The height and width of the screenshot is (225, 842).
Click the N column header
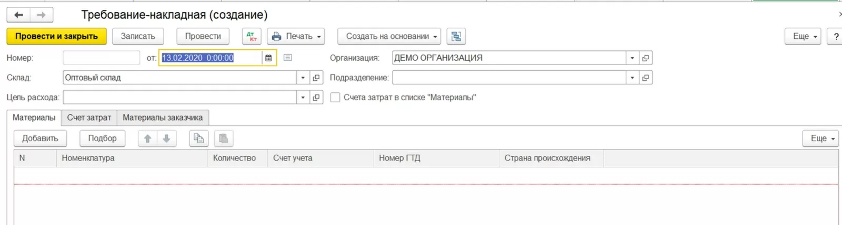tap(35, 158)
